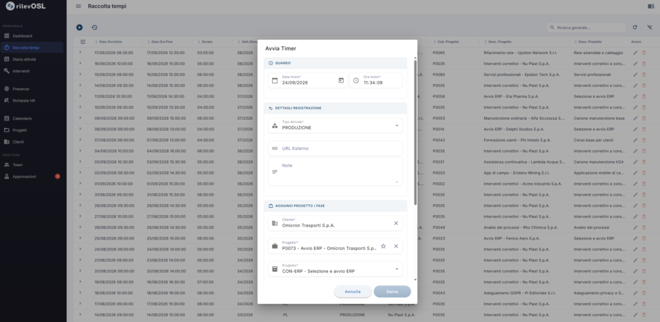Open Diario attività in sidebar
The width and height of the screenshot is (660, 322).
coord(32,59)
